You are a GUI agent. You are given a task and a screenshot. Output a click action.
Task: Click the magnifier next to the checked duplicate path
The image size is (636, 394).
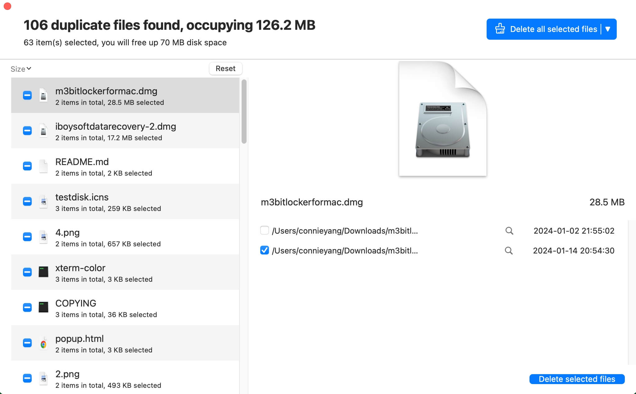[509, 250]
